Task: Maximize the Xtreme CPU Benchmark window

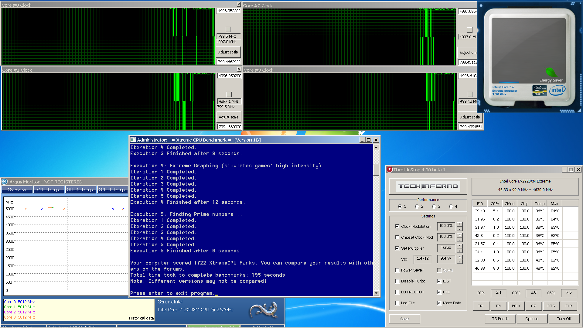Action: click(x=369, y=140)
